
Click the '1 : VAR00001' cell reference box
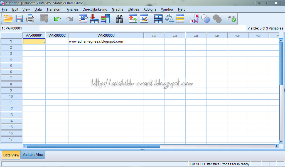tap(20, 28)
